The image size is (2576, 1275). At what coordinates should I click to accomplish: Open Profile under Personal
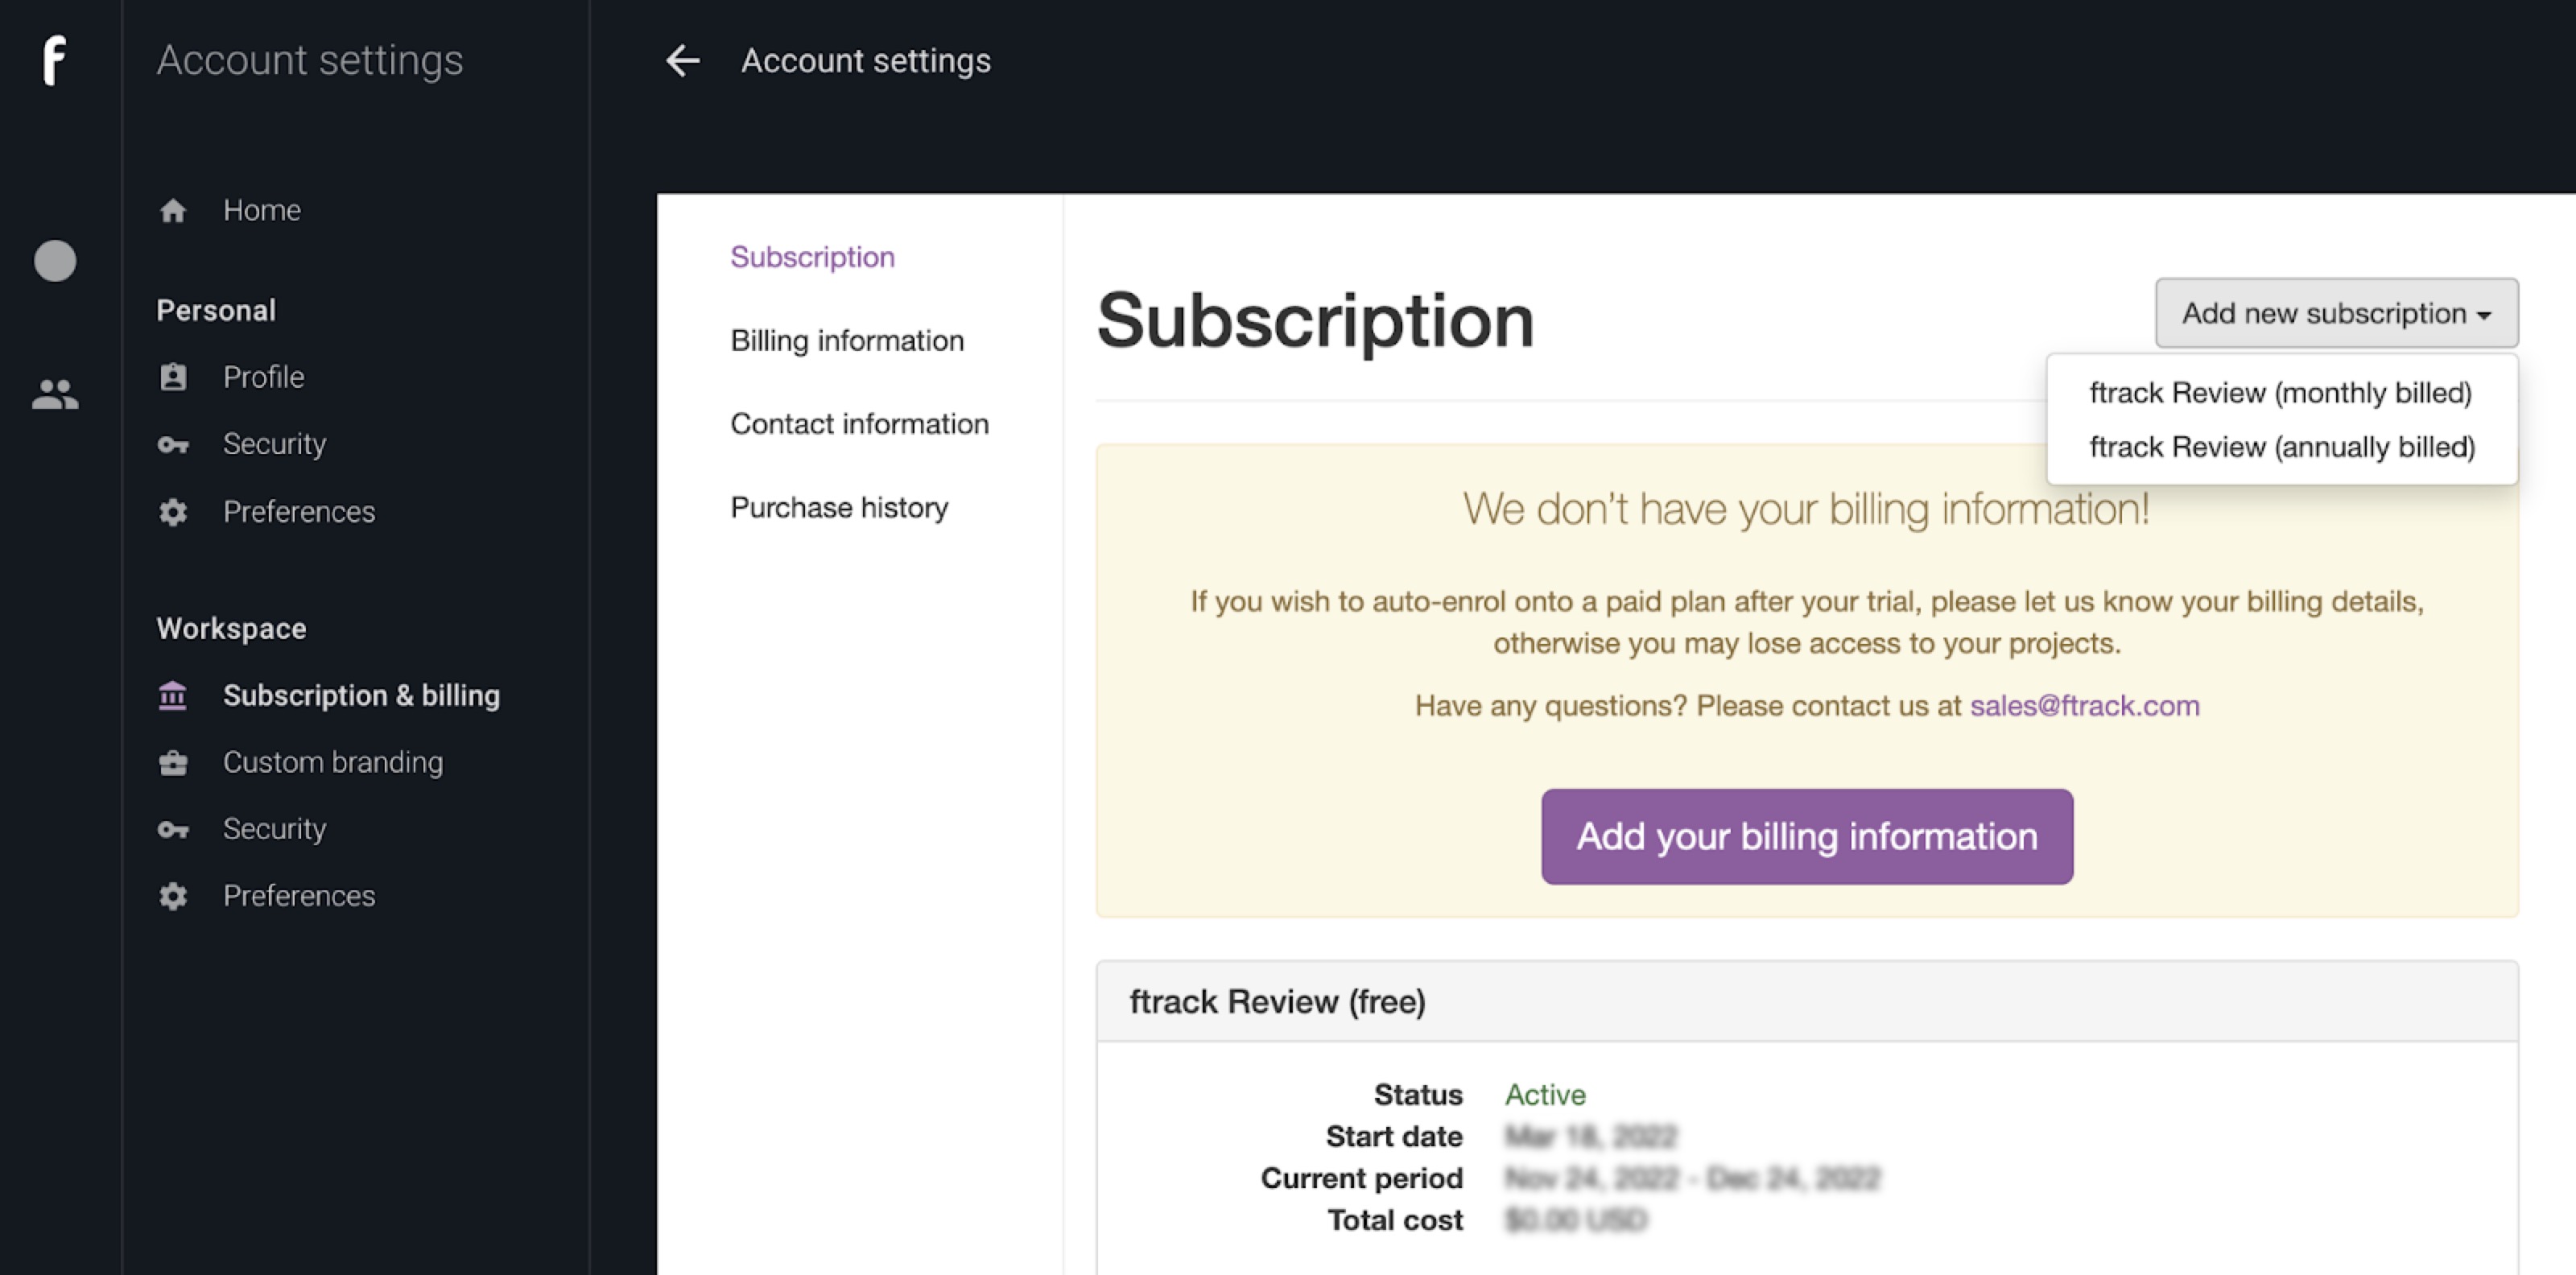pos(264,377)
